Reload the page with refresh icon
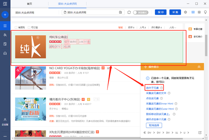Viewport: 209px width, 140px height. click(x=129, y=13)
